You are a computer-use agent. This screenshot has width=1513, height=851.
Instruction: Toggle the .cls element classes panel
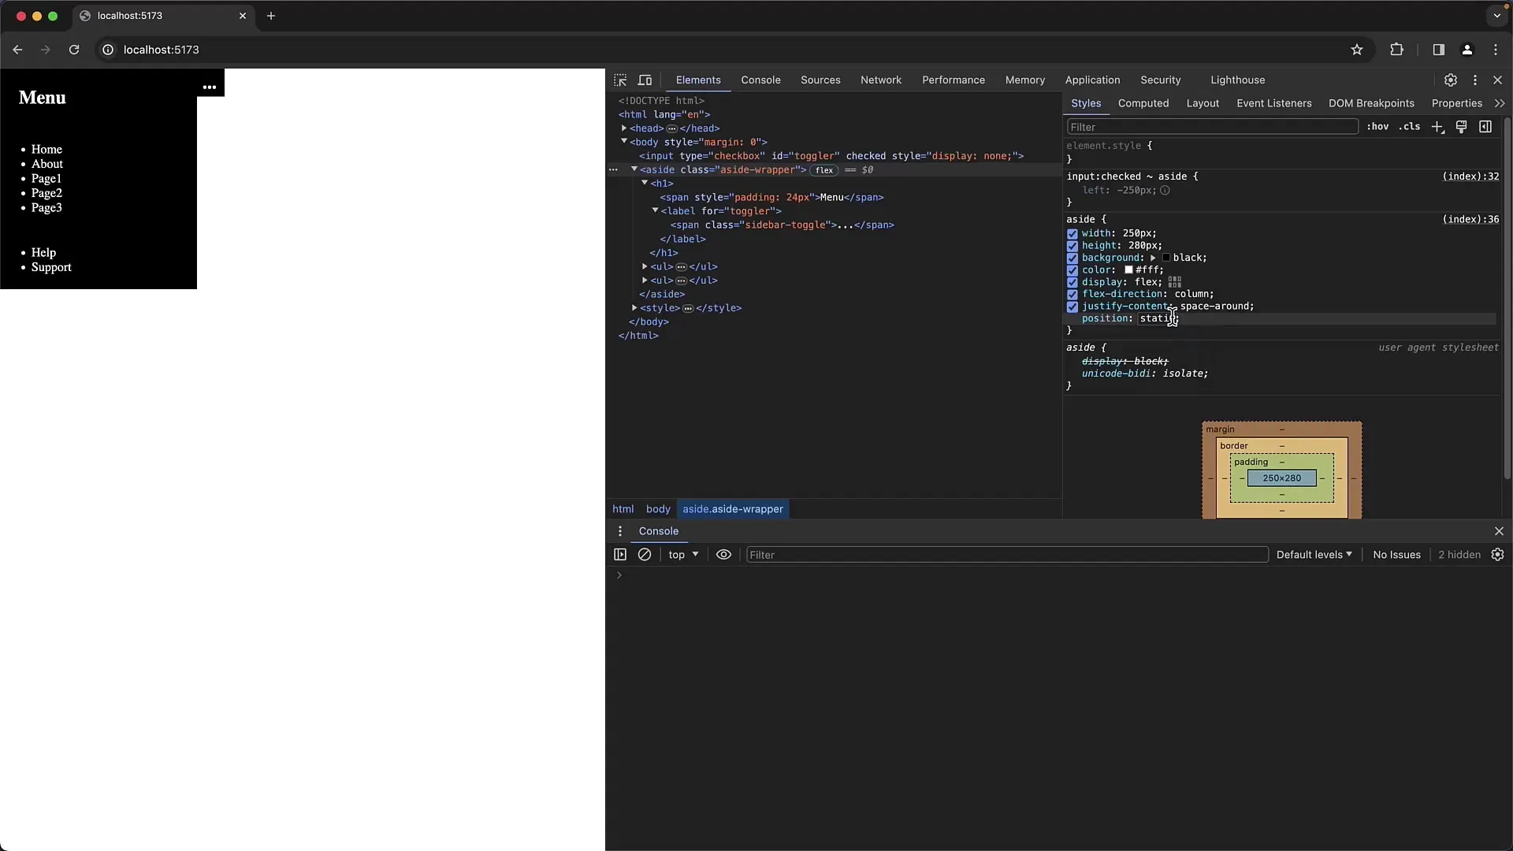tap(1410, 127)
